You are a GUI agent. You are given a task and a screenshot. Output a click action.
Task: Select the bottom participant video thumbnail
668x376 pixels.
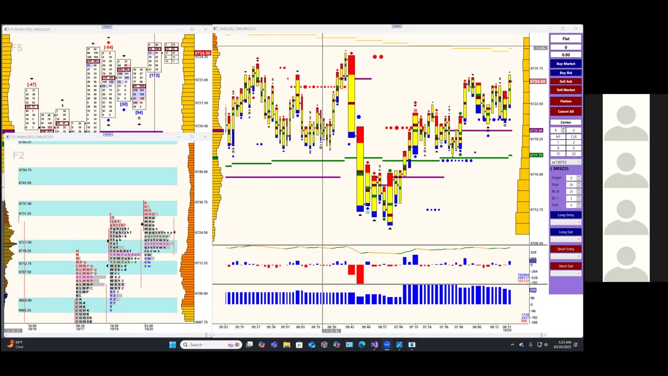point(626,258)
